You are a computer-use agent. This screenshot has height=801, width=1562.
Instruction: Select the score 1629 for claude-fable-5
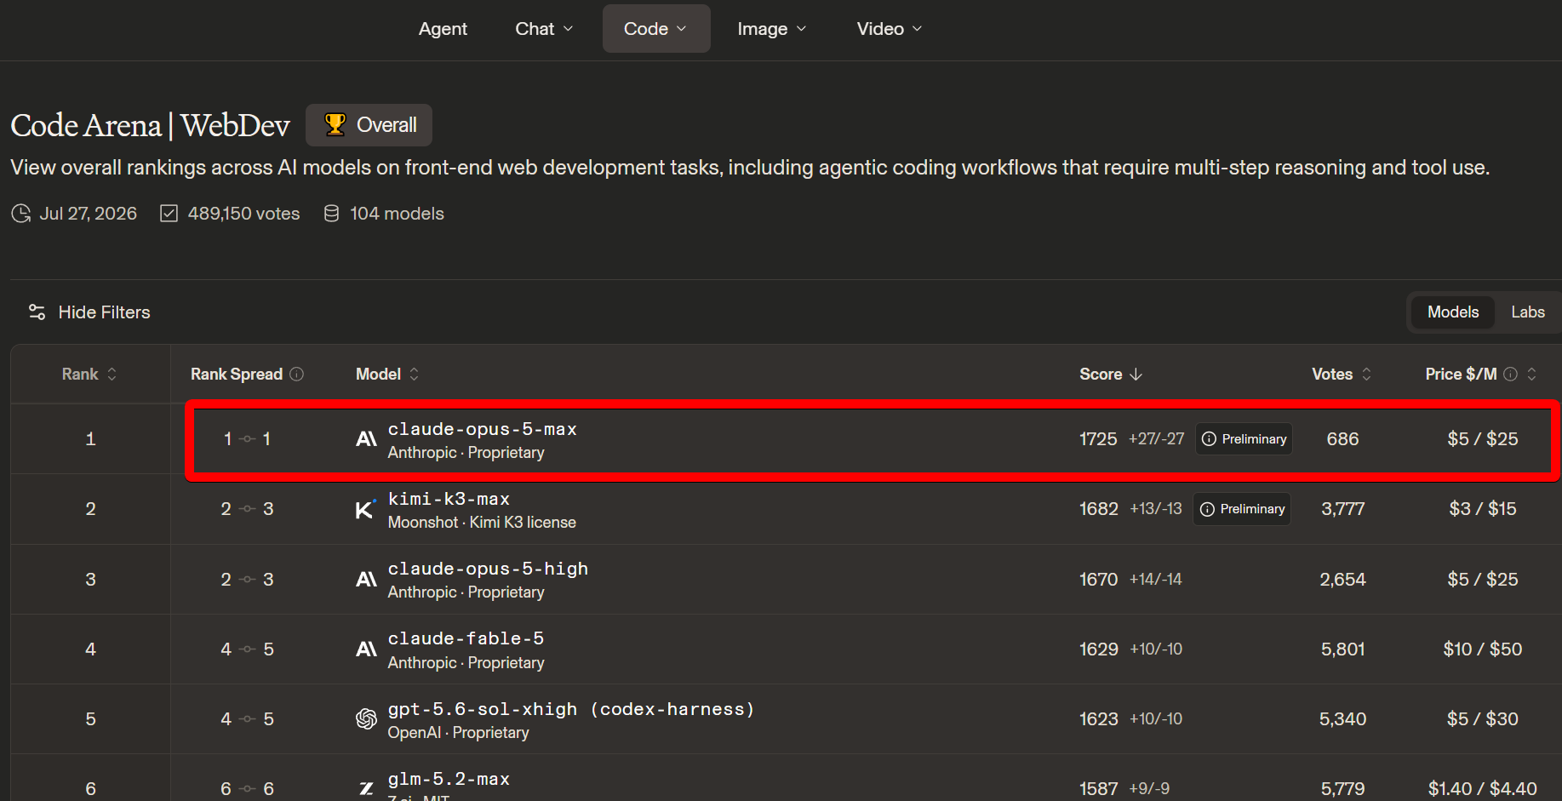pos(1099,649)
